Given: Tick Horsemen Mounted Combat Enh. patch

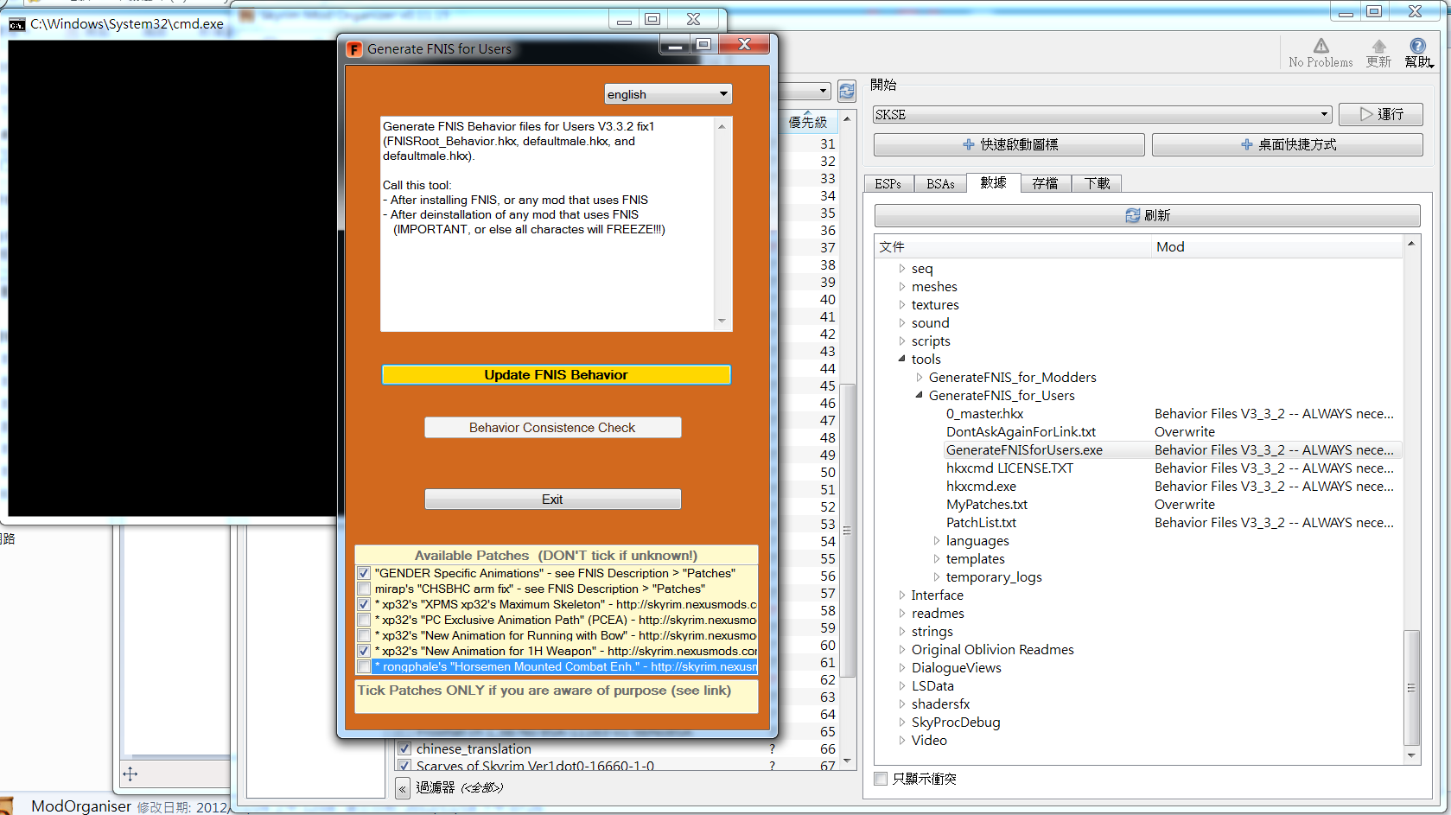Looking at the screenshot, I should (364, 666).
